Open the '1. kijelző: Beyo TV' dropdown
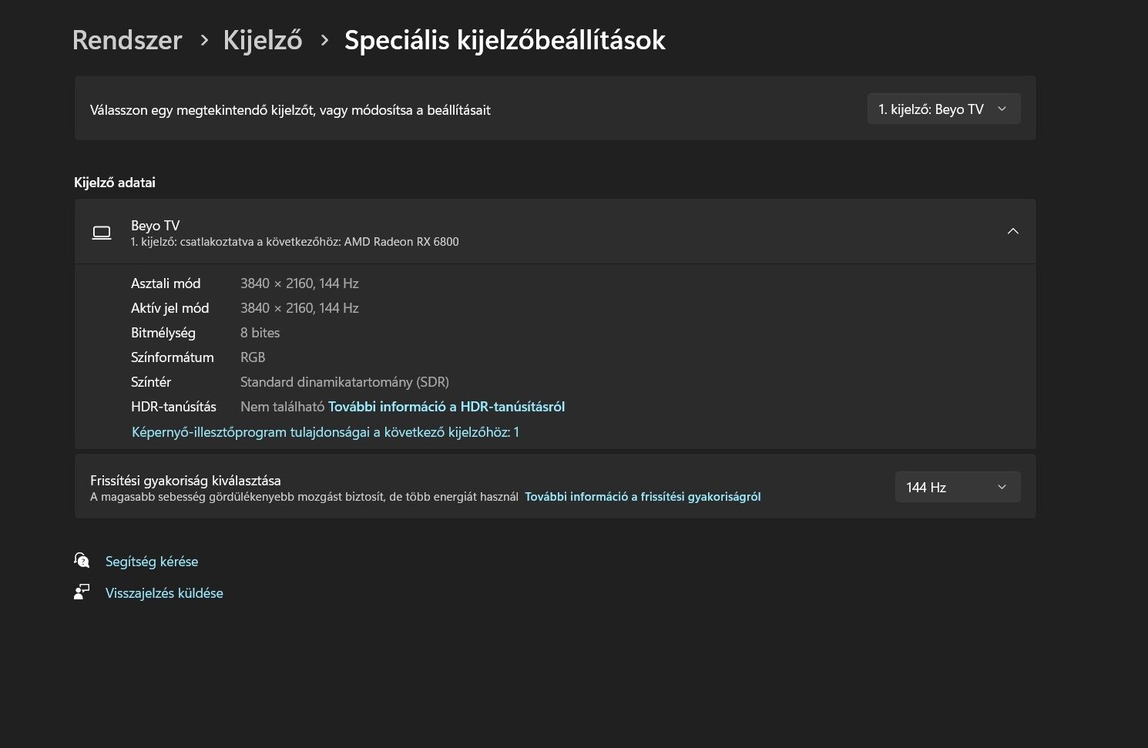This screenshot has height=748, width=1148. [943, 109]
